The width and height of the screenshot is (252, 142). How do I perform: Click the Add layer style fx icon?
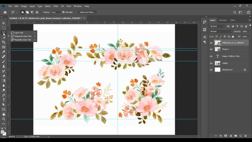(221, 136)
